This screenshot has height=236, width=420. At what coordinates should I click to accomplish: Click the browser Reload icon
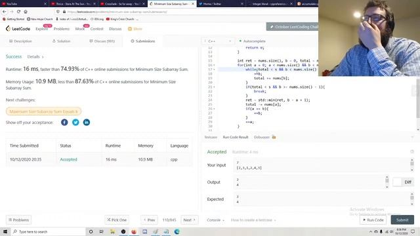(18, 12)
